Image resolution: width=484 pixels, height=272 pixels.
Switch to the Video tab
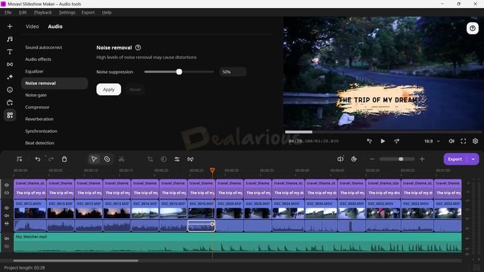[32, 26]
